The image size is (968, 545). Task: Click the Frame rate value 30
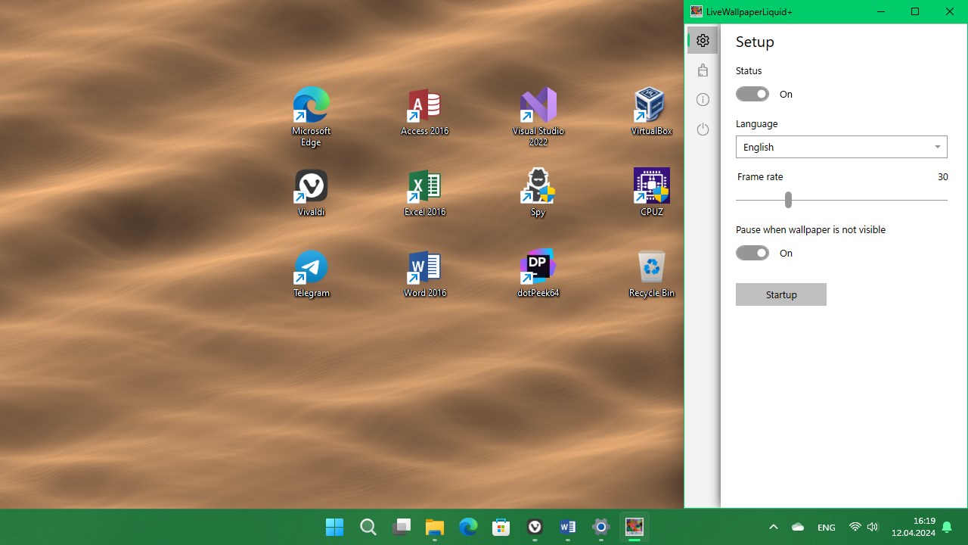(942, 177)
